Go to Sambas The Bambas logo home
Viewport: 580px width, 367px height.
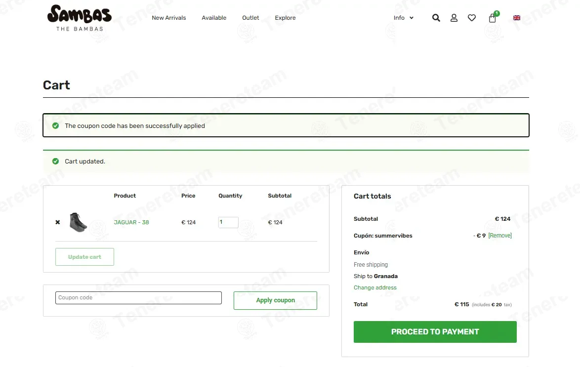80,18
